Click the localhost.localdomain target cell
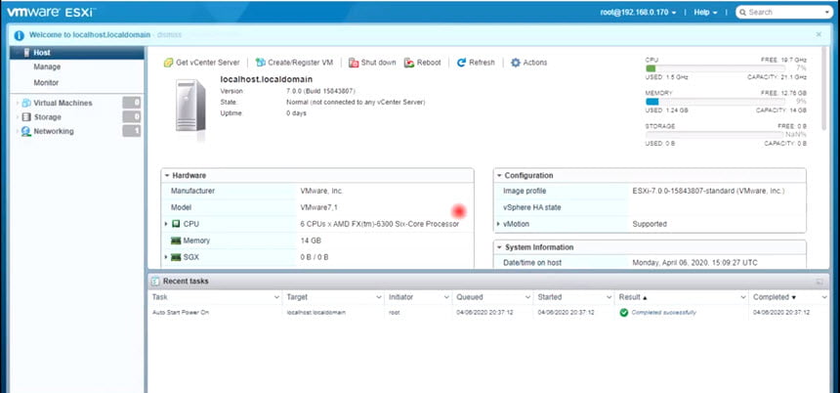Viewport: 840px width, 393px height. click(316, 312)
